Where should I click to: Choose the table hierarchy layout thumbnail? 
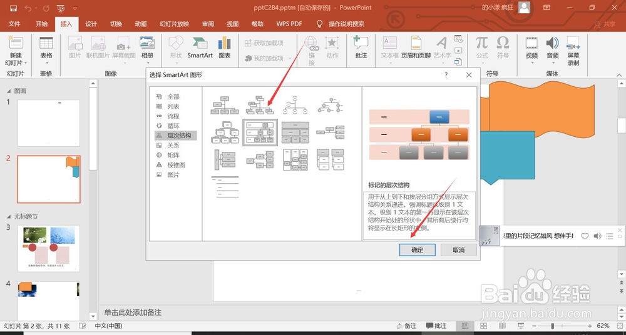click(295, 132)
